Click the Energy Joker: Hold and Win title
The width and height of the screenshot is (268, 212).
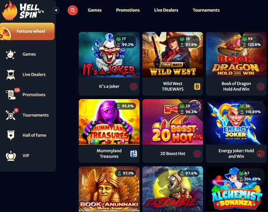[x=236, y=154]
